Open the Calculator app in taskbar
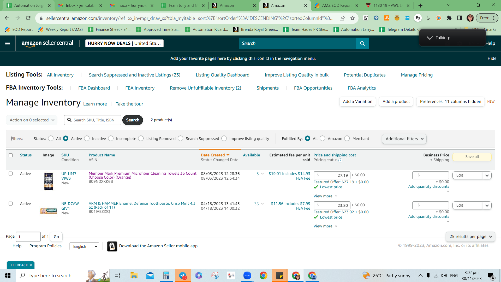This screenshot has width=501, height=282. pos(166,275)
